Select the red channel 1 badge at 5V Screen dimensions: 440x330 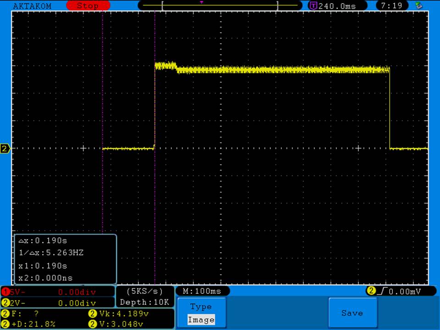coord(5,292)
